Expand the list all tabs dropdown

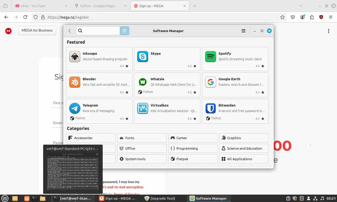(301, 6)
